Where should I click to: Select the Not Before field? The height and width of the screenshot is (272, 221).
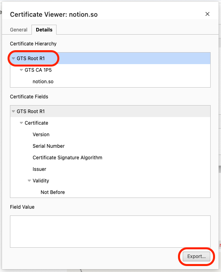[x=110, y=192]
